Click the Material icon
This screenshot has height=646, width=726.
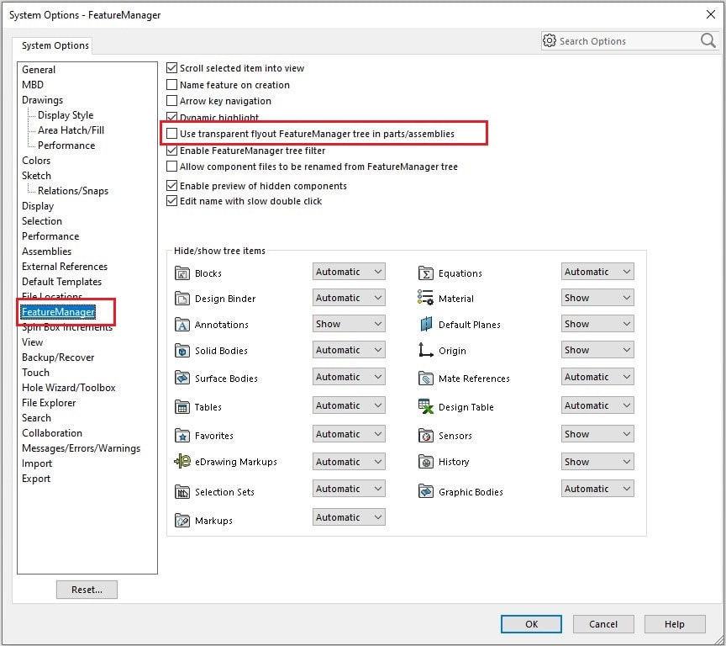tap(425, 298)
